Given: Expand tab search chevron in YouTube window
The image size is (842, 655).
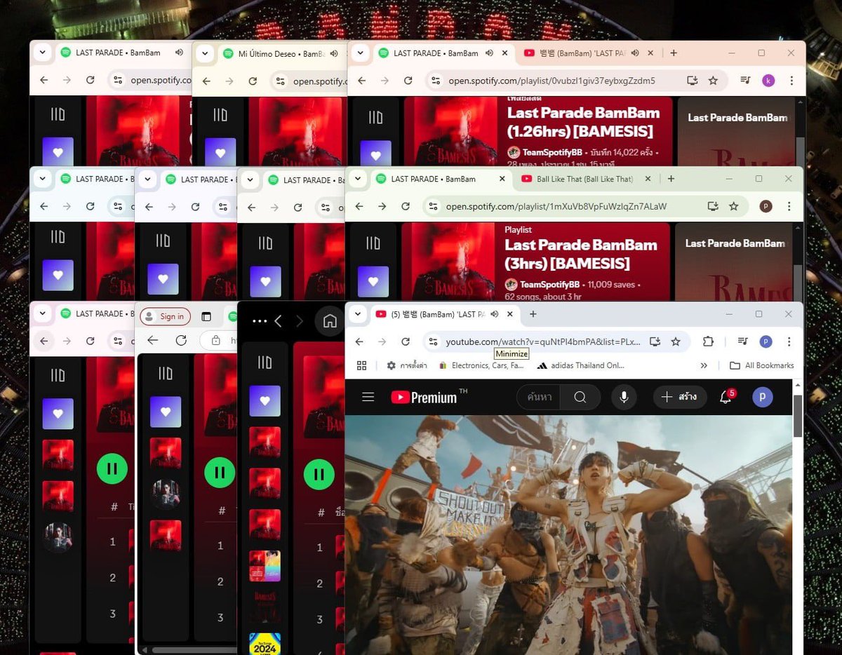Looking at the screenshot, I should 357,314.
